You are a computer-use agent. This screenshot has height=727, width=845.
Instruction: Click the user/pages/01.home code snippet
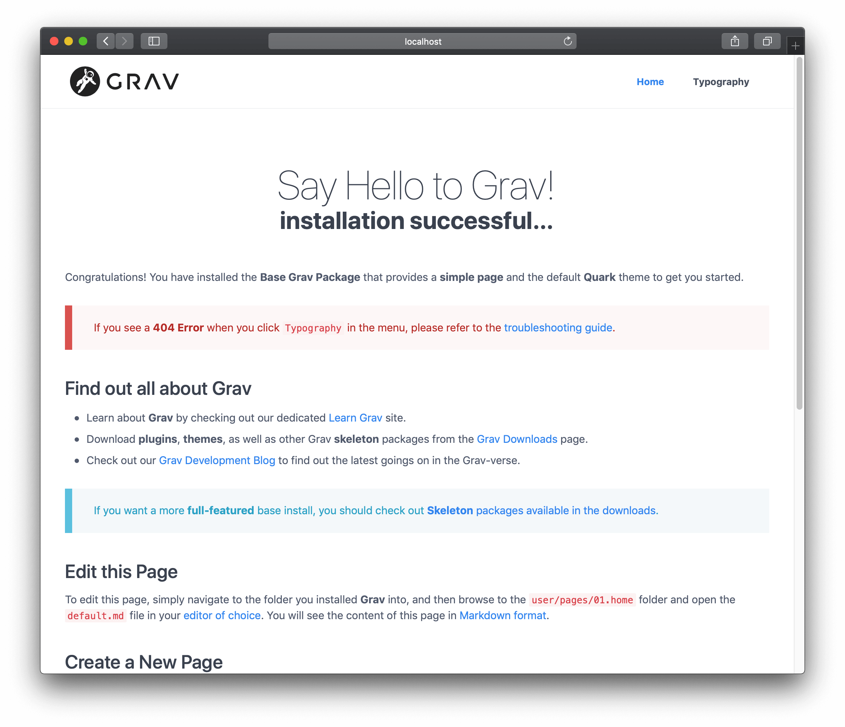click(582, 599)
